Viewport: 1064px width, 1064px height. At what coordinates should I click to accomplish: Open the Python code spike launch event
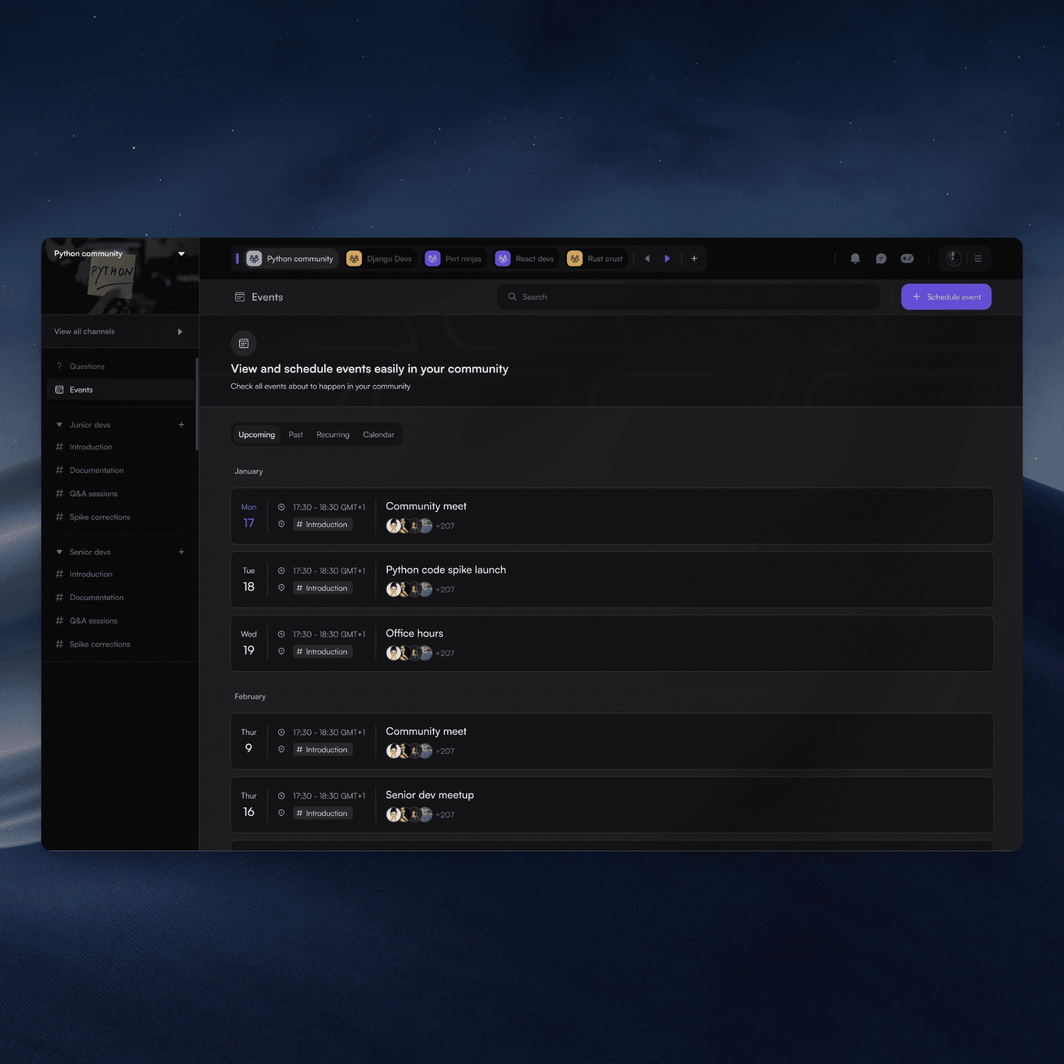[x=446, y=570]
